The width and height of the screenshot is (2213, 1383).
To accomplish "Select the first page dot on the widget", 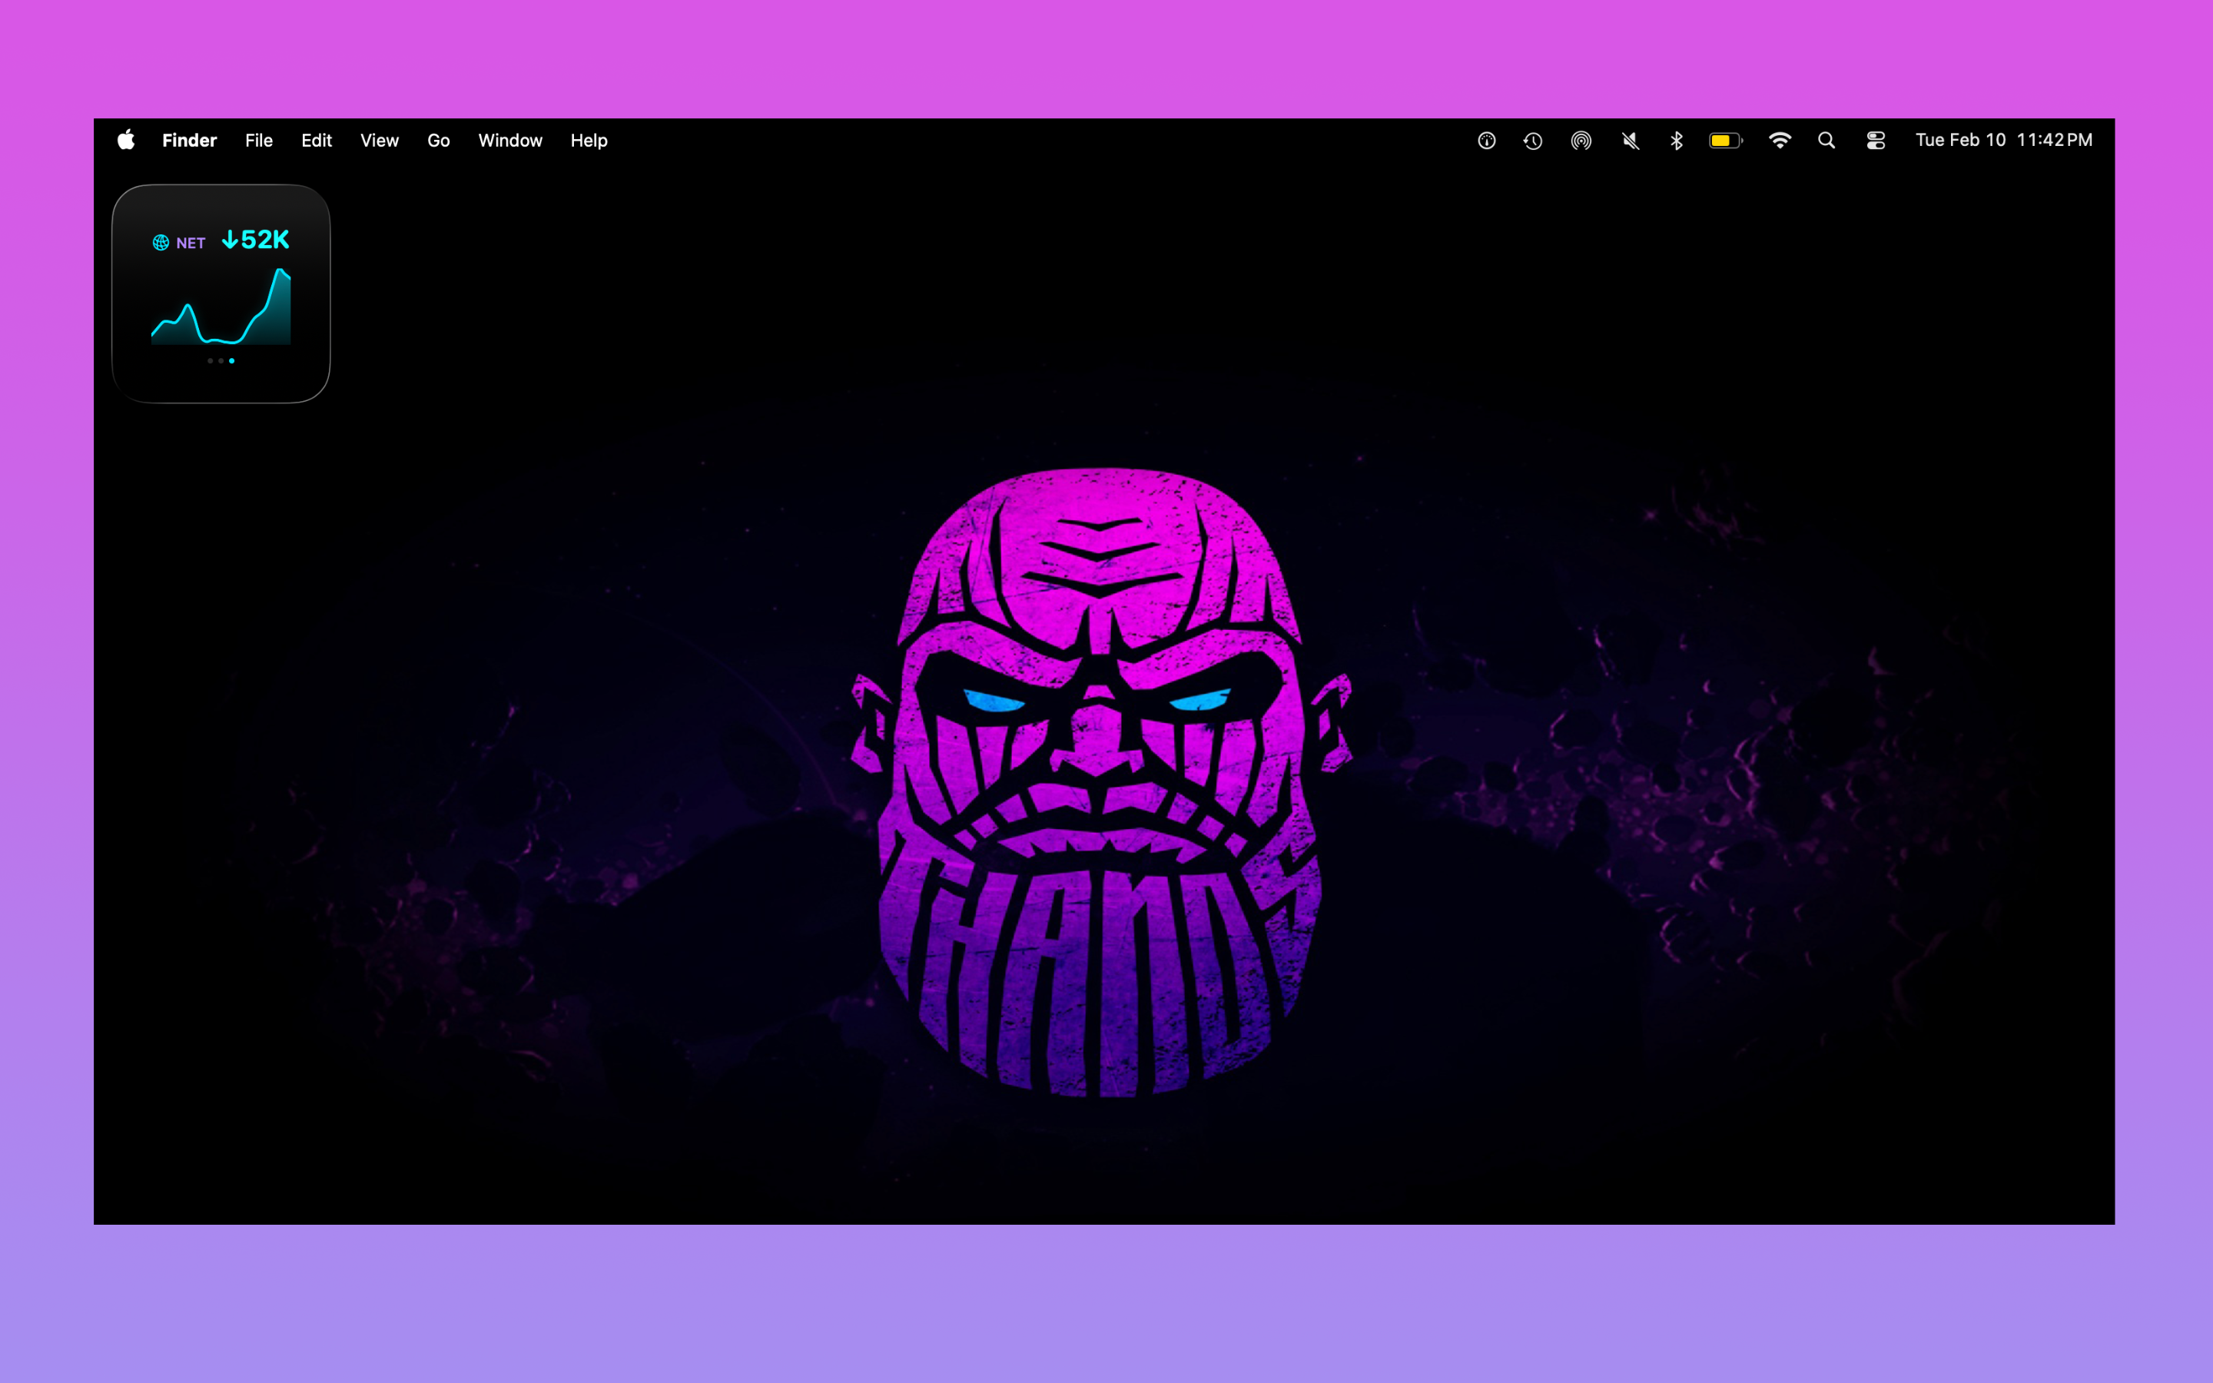I will point(211,361).
